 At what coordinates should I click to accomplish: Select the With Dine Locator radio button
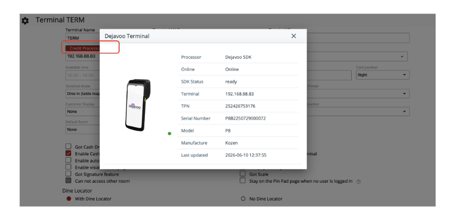point(69,198)
